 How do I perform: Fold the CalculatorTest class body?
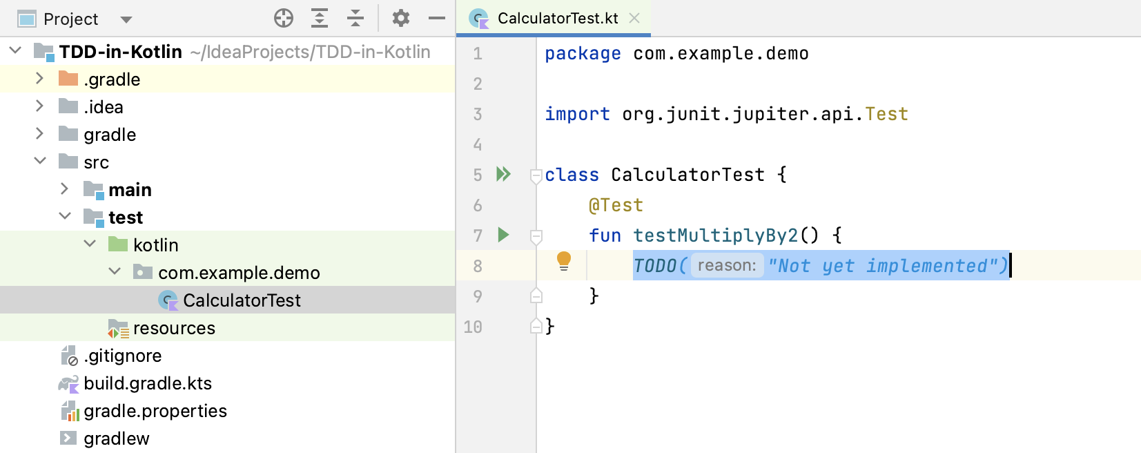coord(536,175)
